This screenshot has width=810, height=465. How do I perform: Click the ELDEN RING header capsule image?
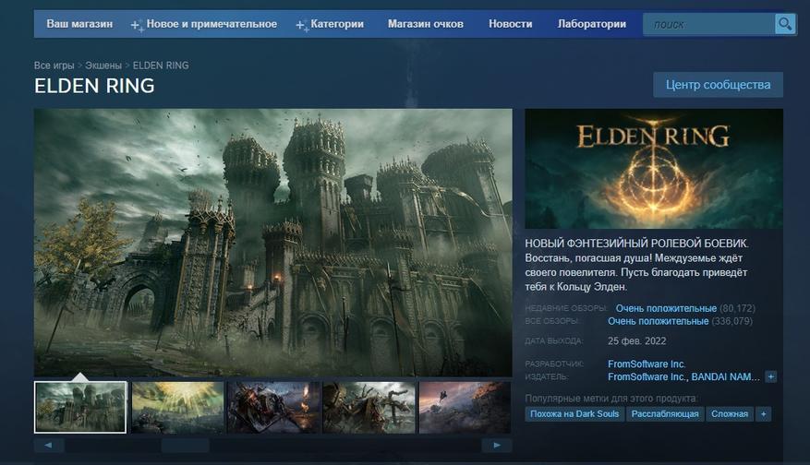click(654, 168)
